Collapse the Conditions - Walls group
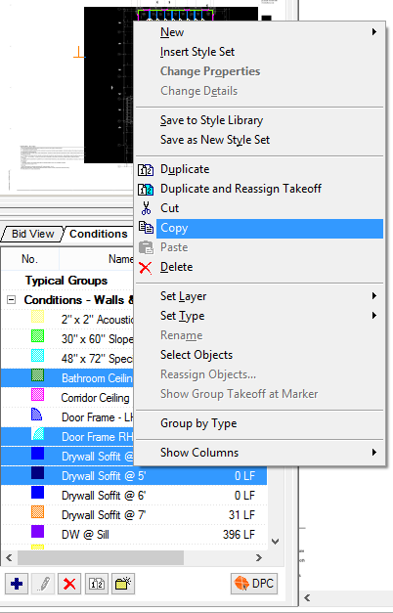Viewport: 393px width, 613px height. coord(12,300)
